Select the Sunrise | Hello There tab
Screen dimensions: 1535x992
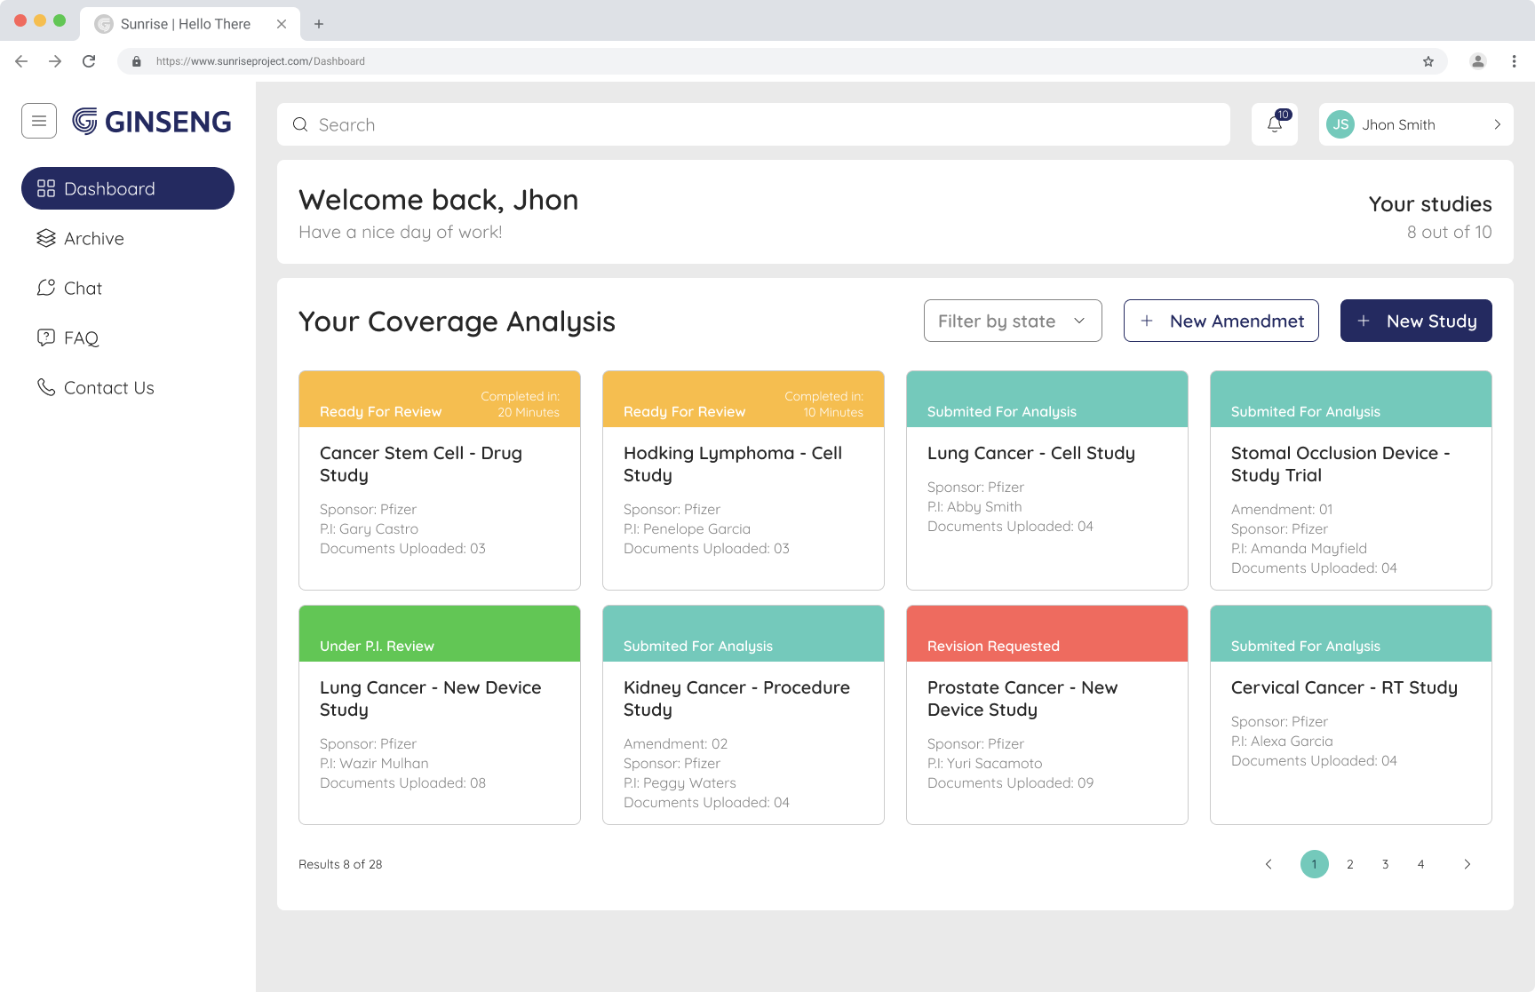click(190, 24)
